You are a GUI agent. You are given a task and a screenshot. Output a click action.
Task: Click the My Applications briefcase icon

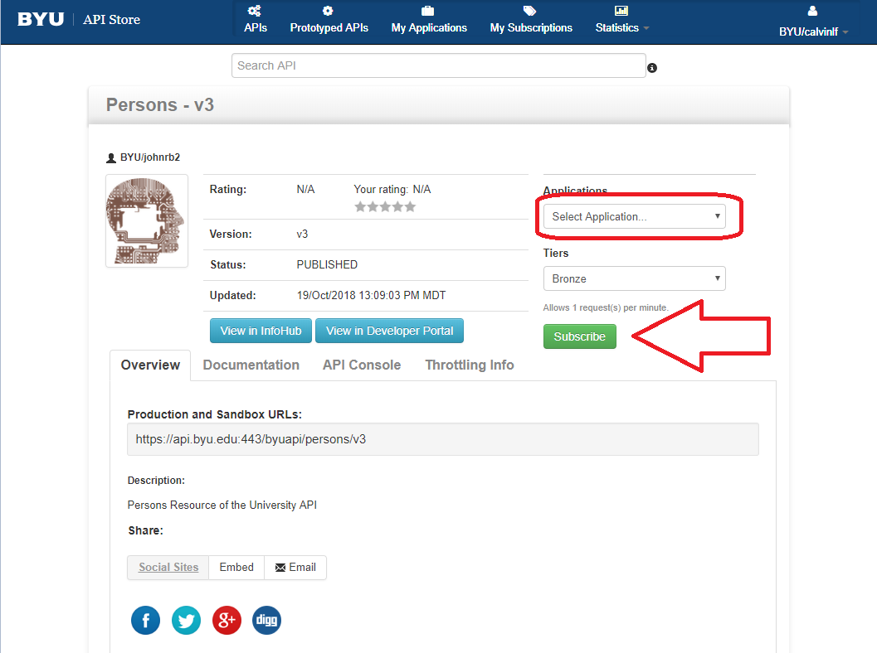(x=428, y=11)
